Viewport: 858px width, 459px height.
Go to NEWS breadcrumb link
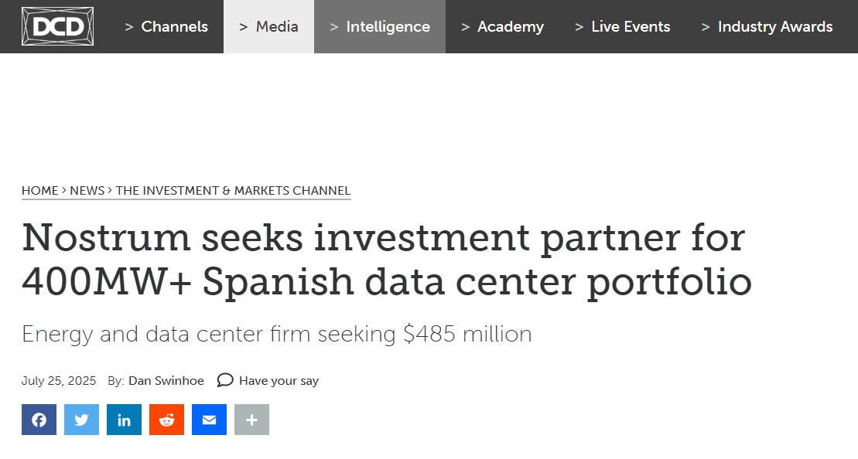(87, 191)
